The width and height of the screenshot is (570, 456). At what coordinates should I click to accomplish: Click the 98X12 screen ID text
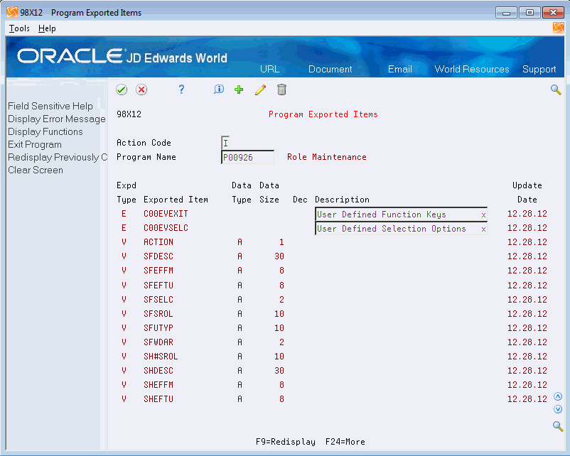click(129, 114)
